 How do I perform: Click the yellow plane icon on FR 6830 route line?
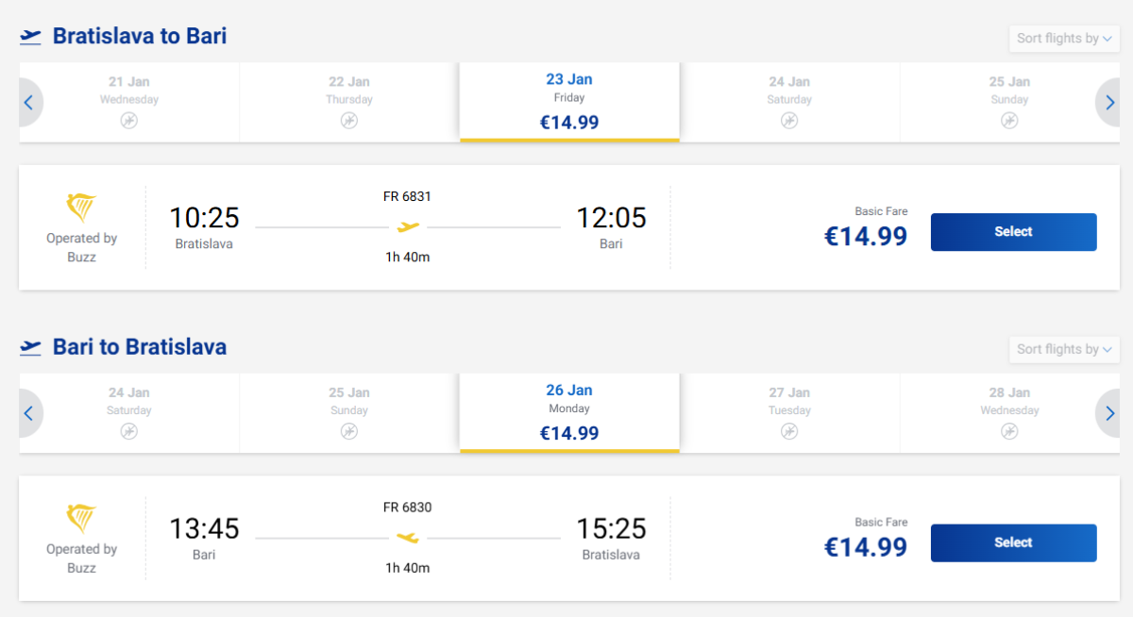click(x=408, y=538)
